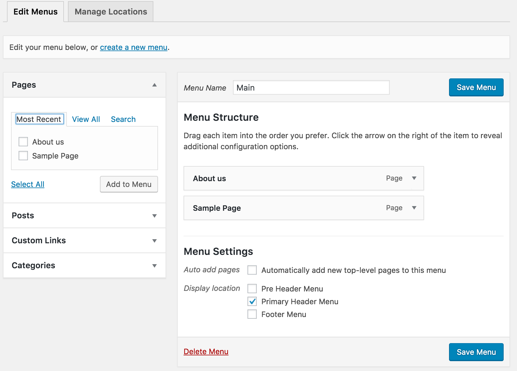Enable auto add top-level pages
The width and height of the screenshot is (517, 371).
pyautogui.click(x=252, y=270)
